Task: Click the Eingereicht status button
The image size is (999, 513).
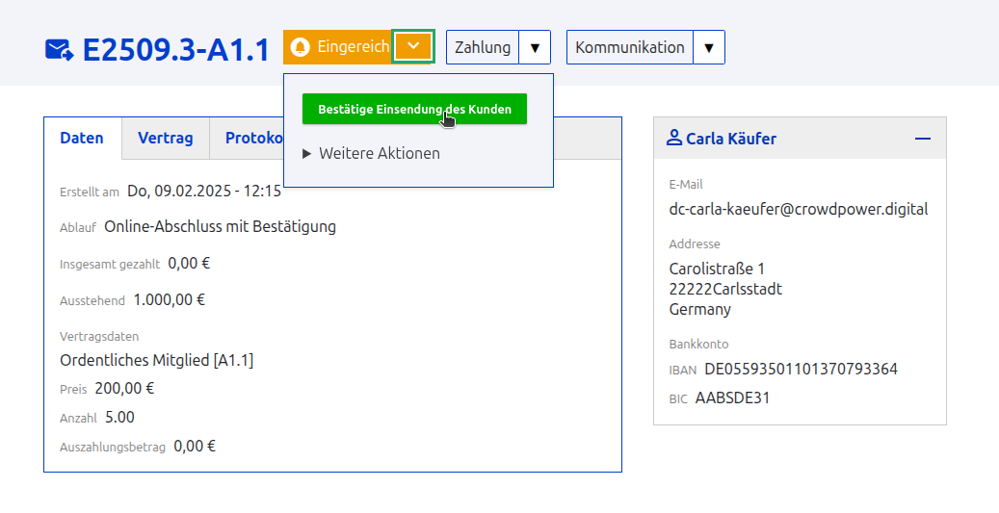Action: [x=339, y=47]
